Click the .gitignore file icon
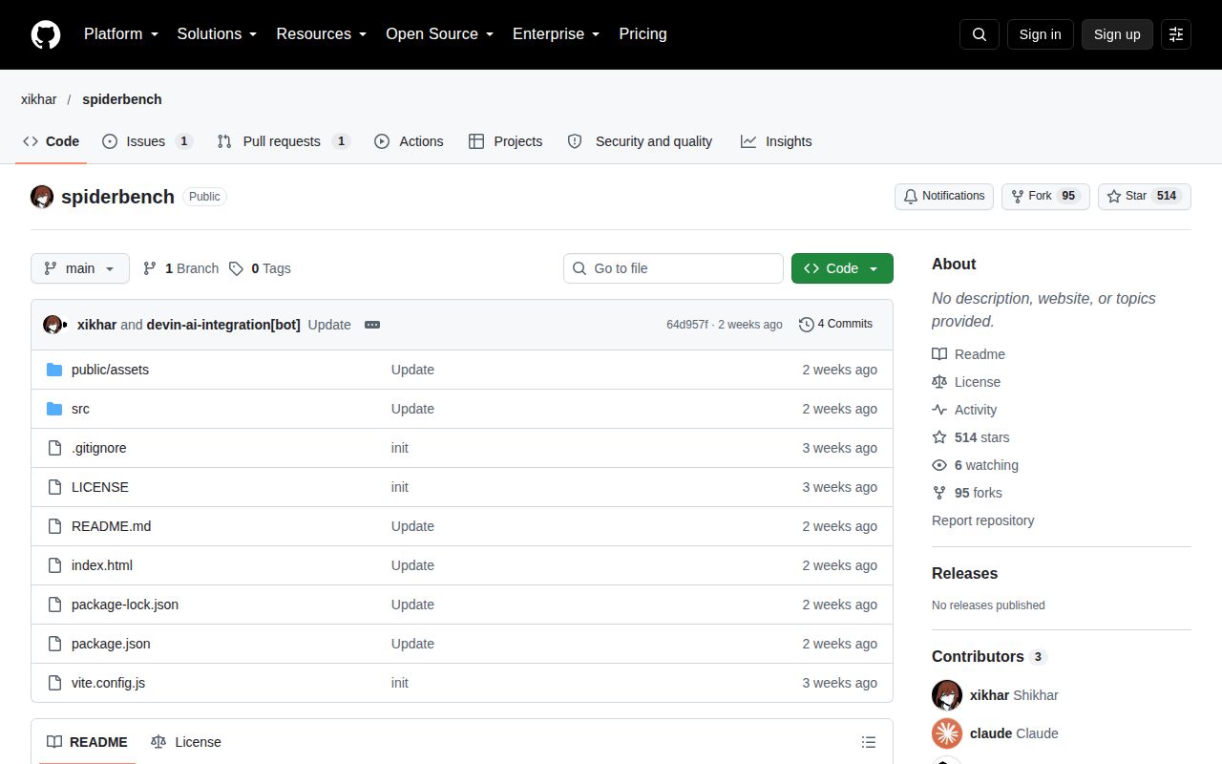Screen dimensions: 1222x764 [54, 448]
